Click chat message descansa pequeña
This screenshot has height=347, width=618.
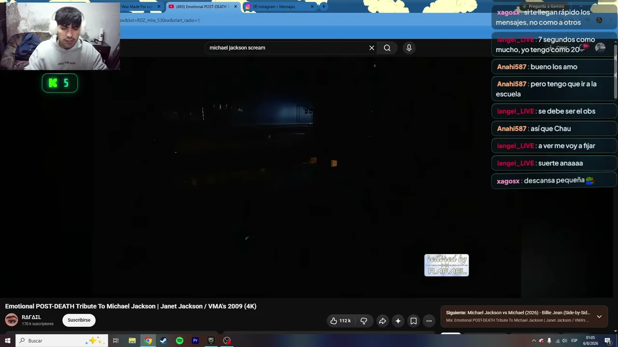554,180
